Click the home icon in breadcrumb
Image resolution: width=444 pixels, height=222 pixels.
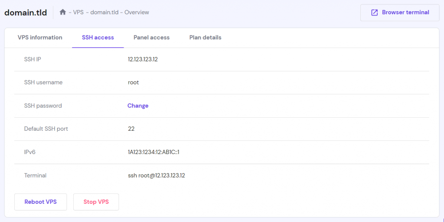pyautogui.click(x=62, y=12)
